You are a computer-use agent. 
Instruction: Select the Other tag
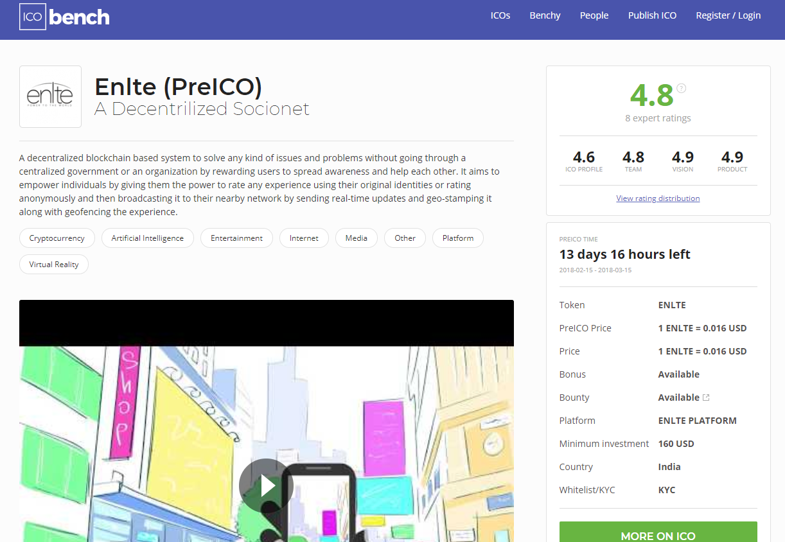coord(405,238)
